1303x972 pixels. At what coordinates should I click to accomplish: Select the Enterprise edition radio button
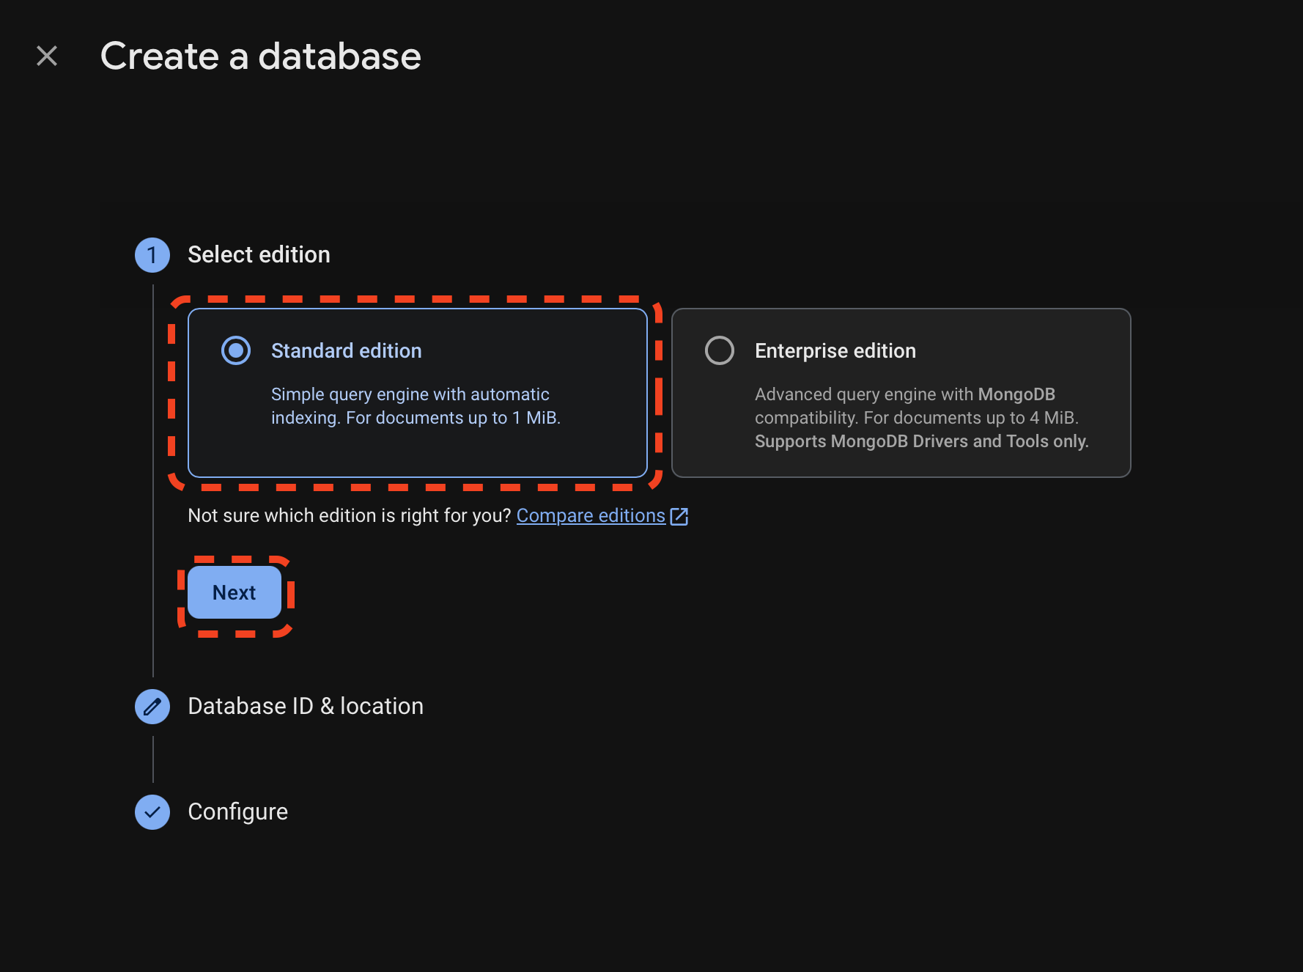click(x=719, y=350)
